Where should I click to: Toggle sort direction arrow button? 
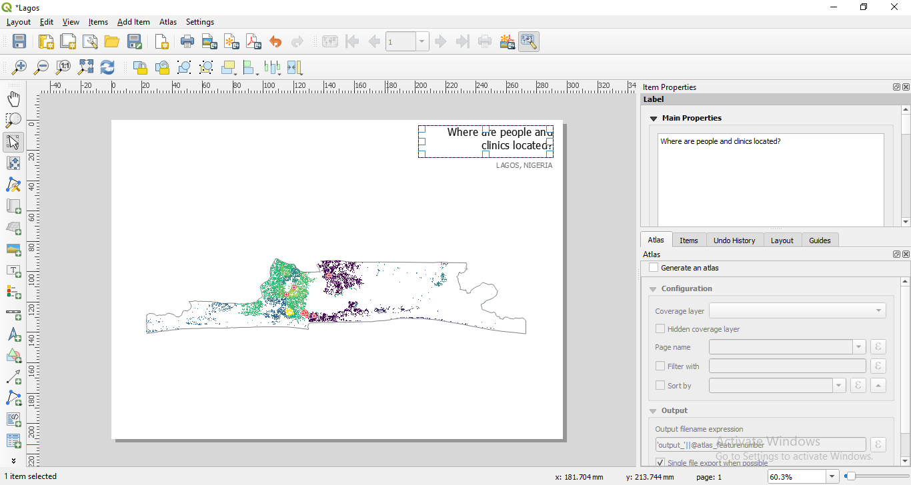point(878,386)
